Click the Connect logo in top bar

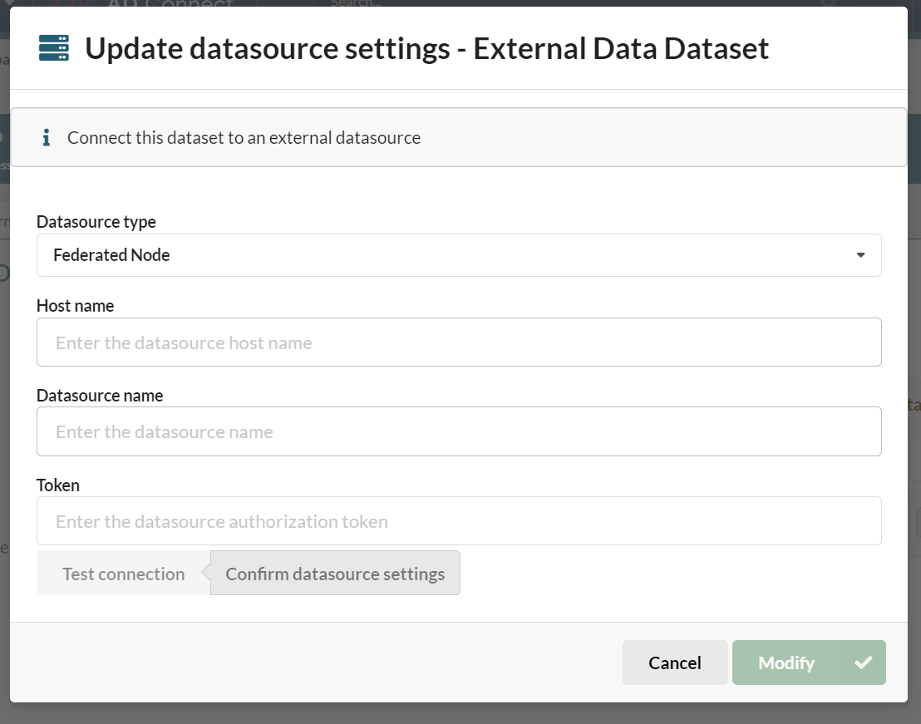170,3
